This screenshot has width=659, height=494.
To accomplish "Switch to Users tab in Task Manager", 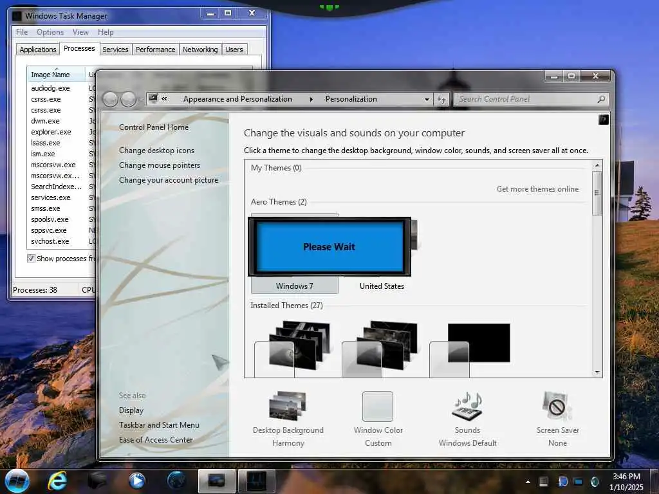I will point(234,49).
